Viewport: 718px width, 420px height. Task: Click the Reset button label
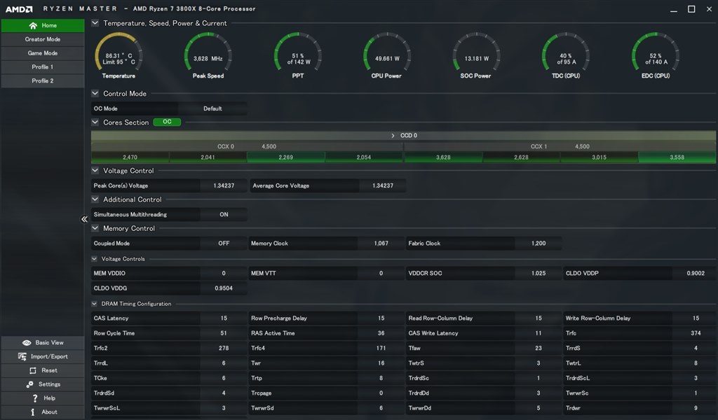[x=50, y=370]
